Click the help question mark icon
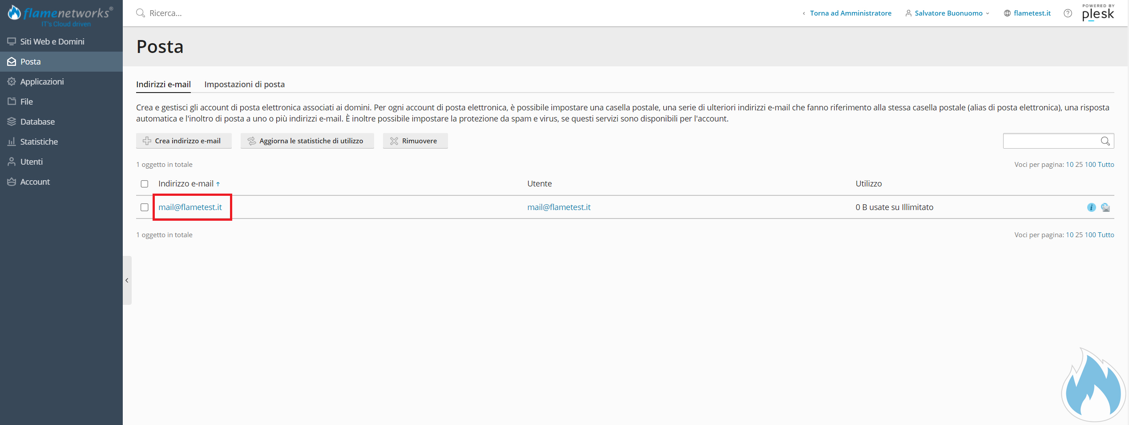Screen dimensions: 1129x425 coord(1068,13)
